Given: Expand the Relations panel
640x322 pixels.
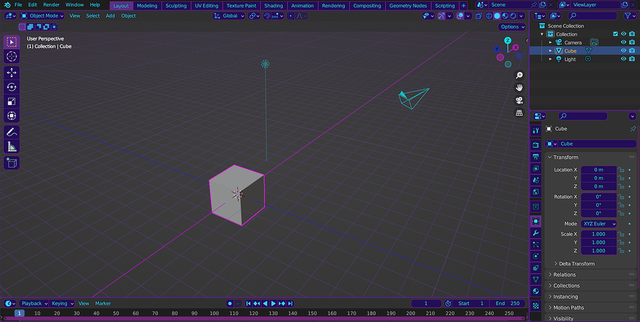Looking at the screenshot, I should pos(591,274).
